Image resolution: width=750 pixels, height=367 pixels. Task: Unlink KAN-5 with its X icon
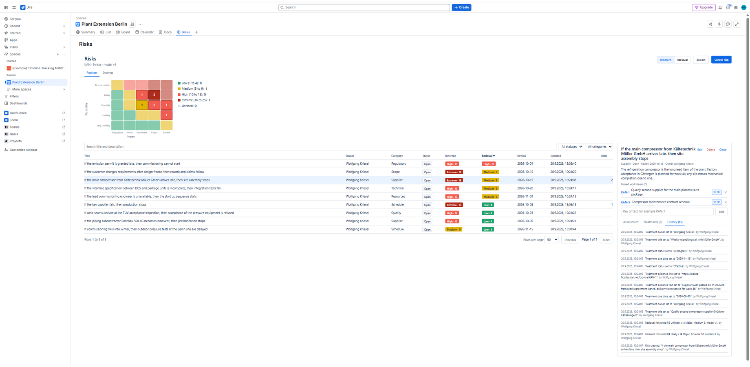[726, 202]
